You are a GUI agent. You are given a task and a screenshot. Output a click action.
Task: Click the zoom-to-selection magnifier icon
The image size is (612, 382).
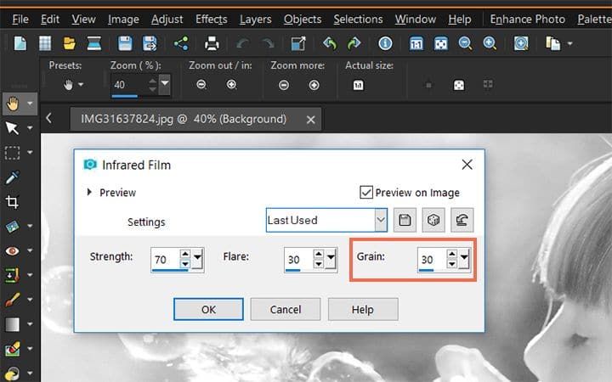point(521,43)
